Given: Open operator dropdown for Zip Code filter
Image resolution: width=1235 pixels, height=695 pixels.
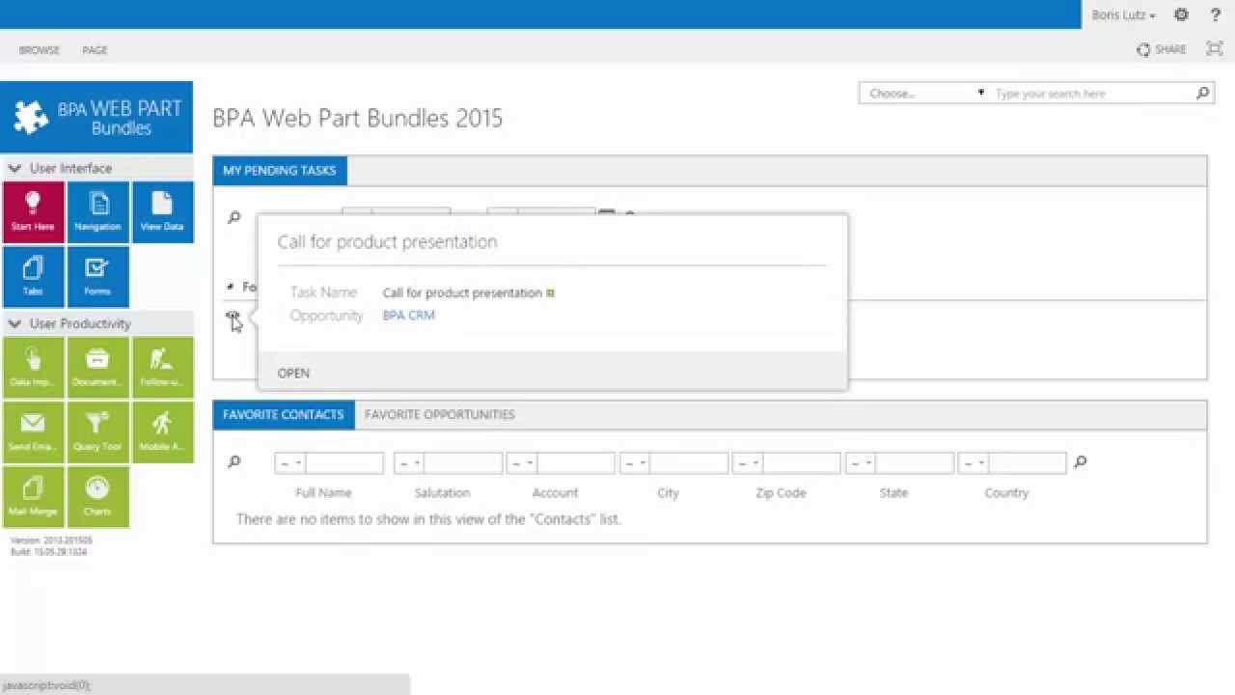Looking at the screenshot, I should 748,462.
